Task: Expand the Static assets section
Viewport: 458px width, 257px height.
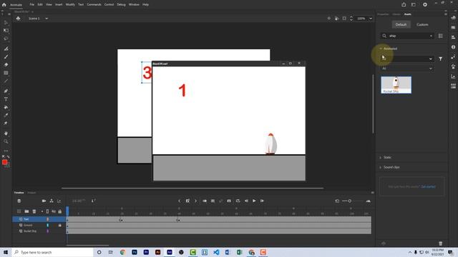Action: (x=381, y=157)
